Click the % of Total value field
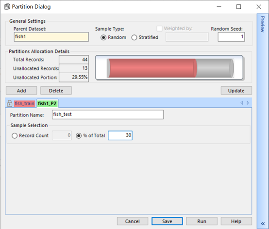269x229 pixels. [120, 135]
